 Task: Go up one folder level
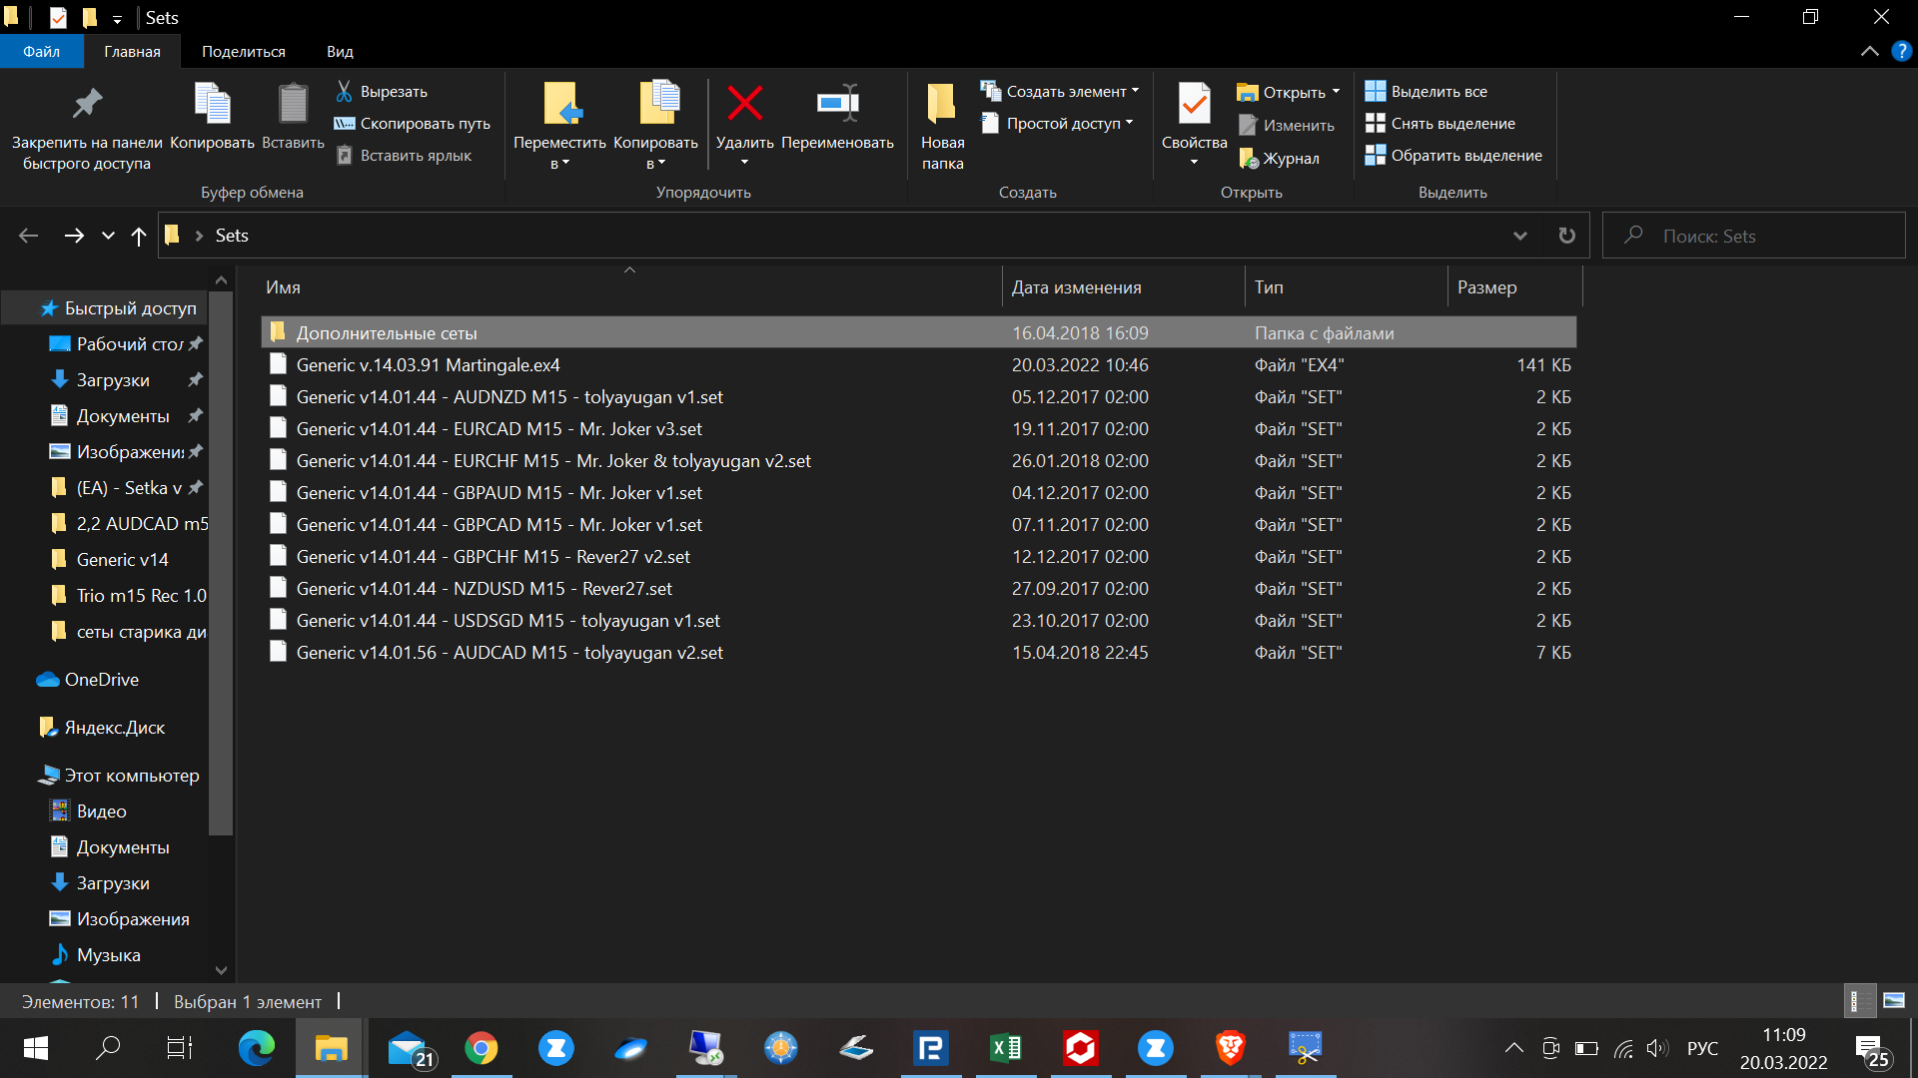point(139,236)
